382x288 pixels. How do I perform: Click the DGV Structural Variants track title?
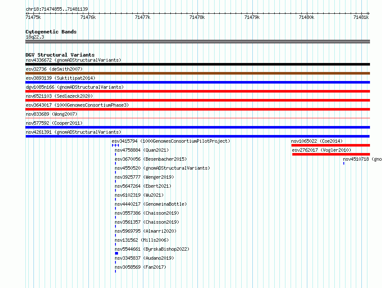[x=60, y=55]
